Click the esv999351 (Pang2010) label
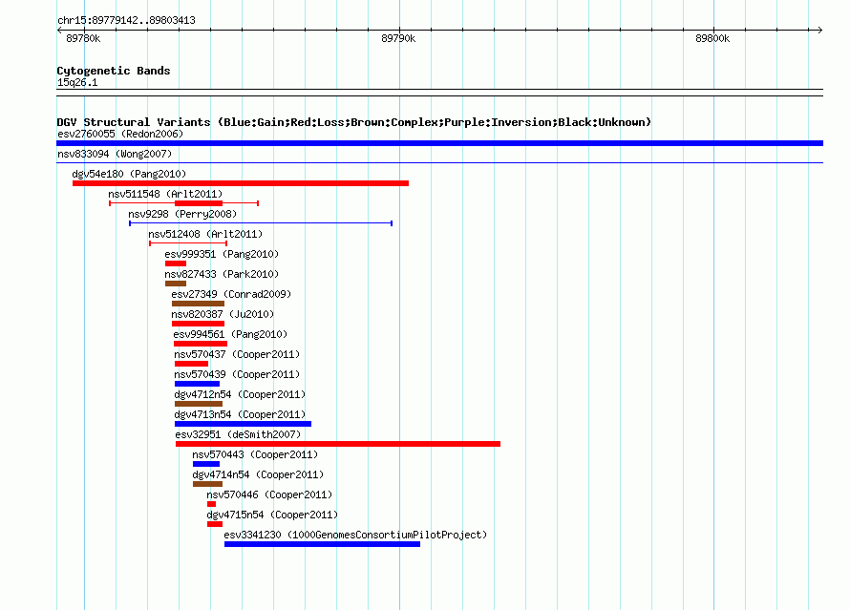The height and width of the screenshot is (610, 850). (222, 254)
